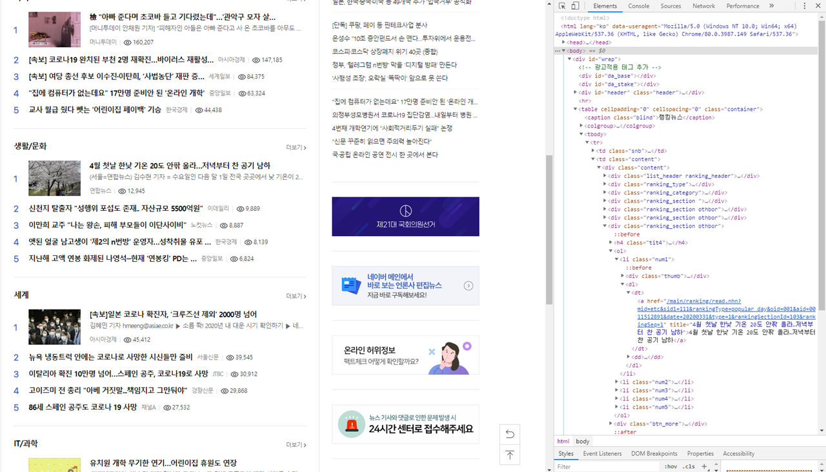Open the cherry blossom article thumbnail
Viewport: 826px width, 472px height.
click(54, 178)
